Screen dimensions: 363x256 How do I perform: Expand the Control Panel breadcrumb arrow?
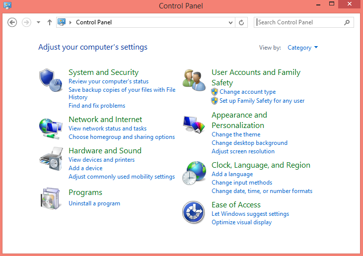point(71,22)
